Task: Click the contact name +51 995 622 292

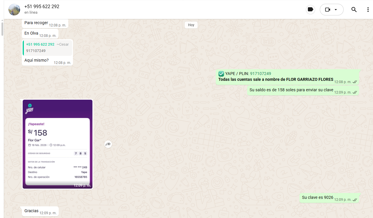Action: pyautogui.click(x=42, y=7)
